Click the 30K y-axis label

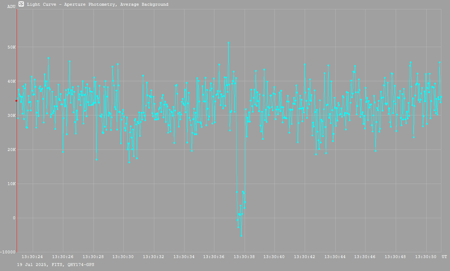(x=12, y=115)
